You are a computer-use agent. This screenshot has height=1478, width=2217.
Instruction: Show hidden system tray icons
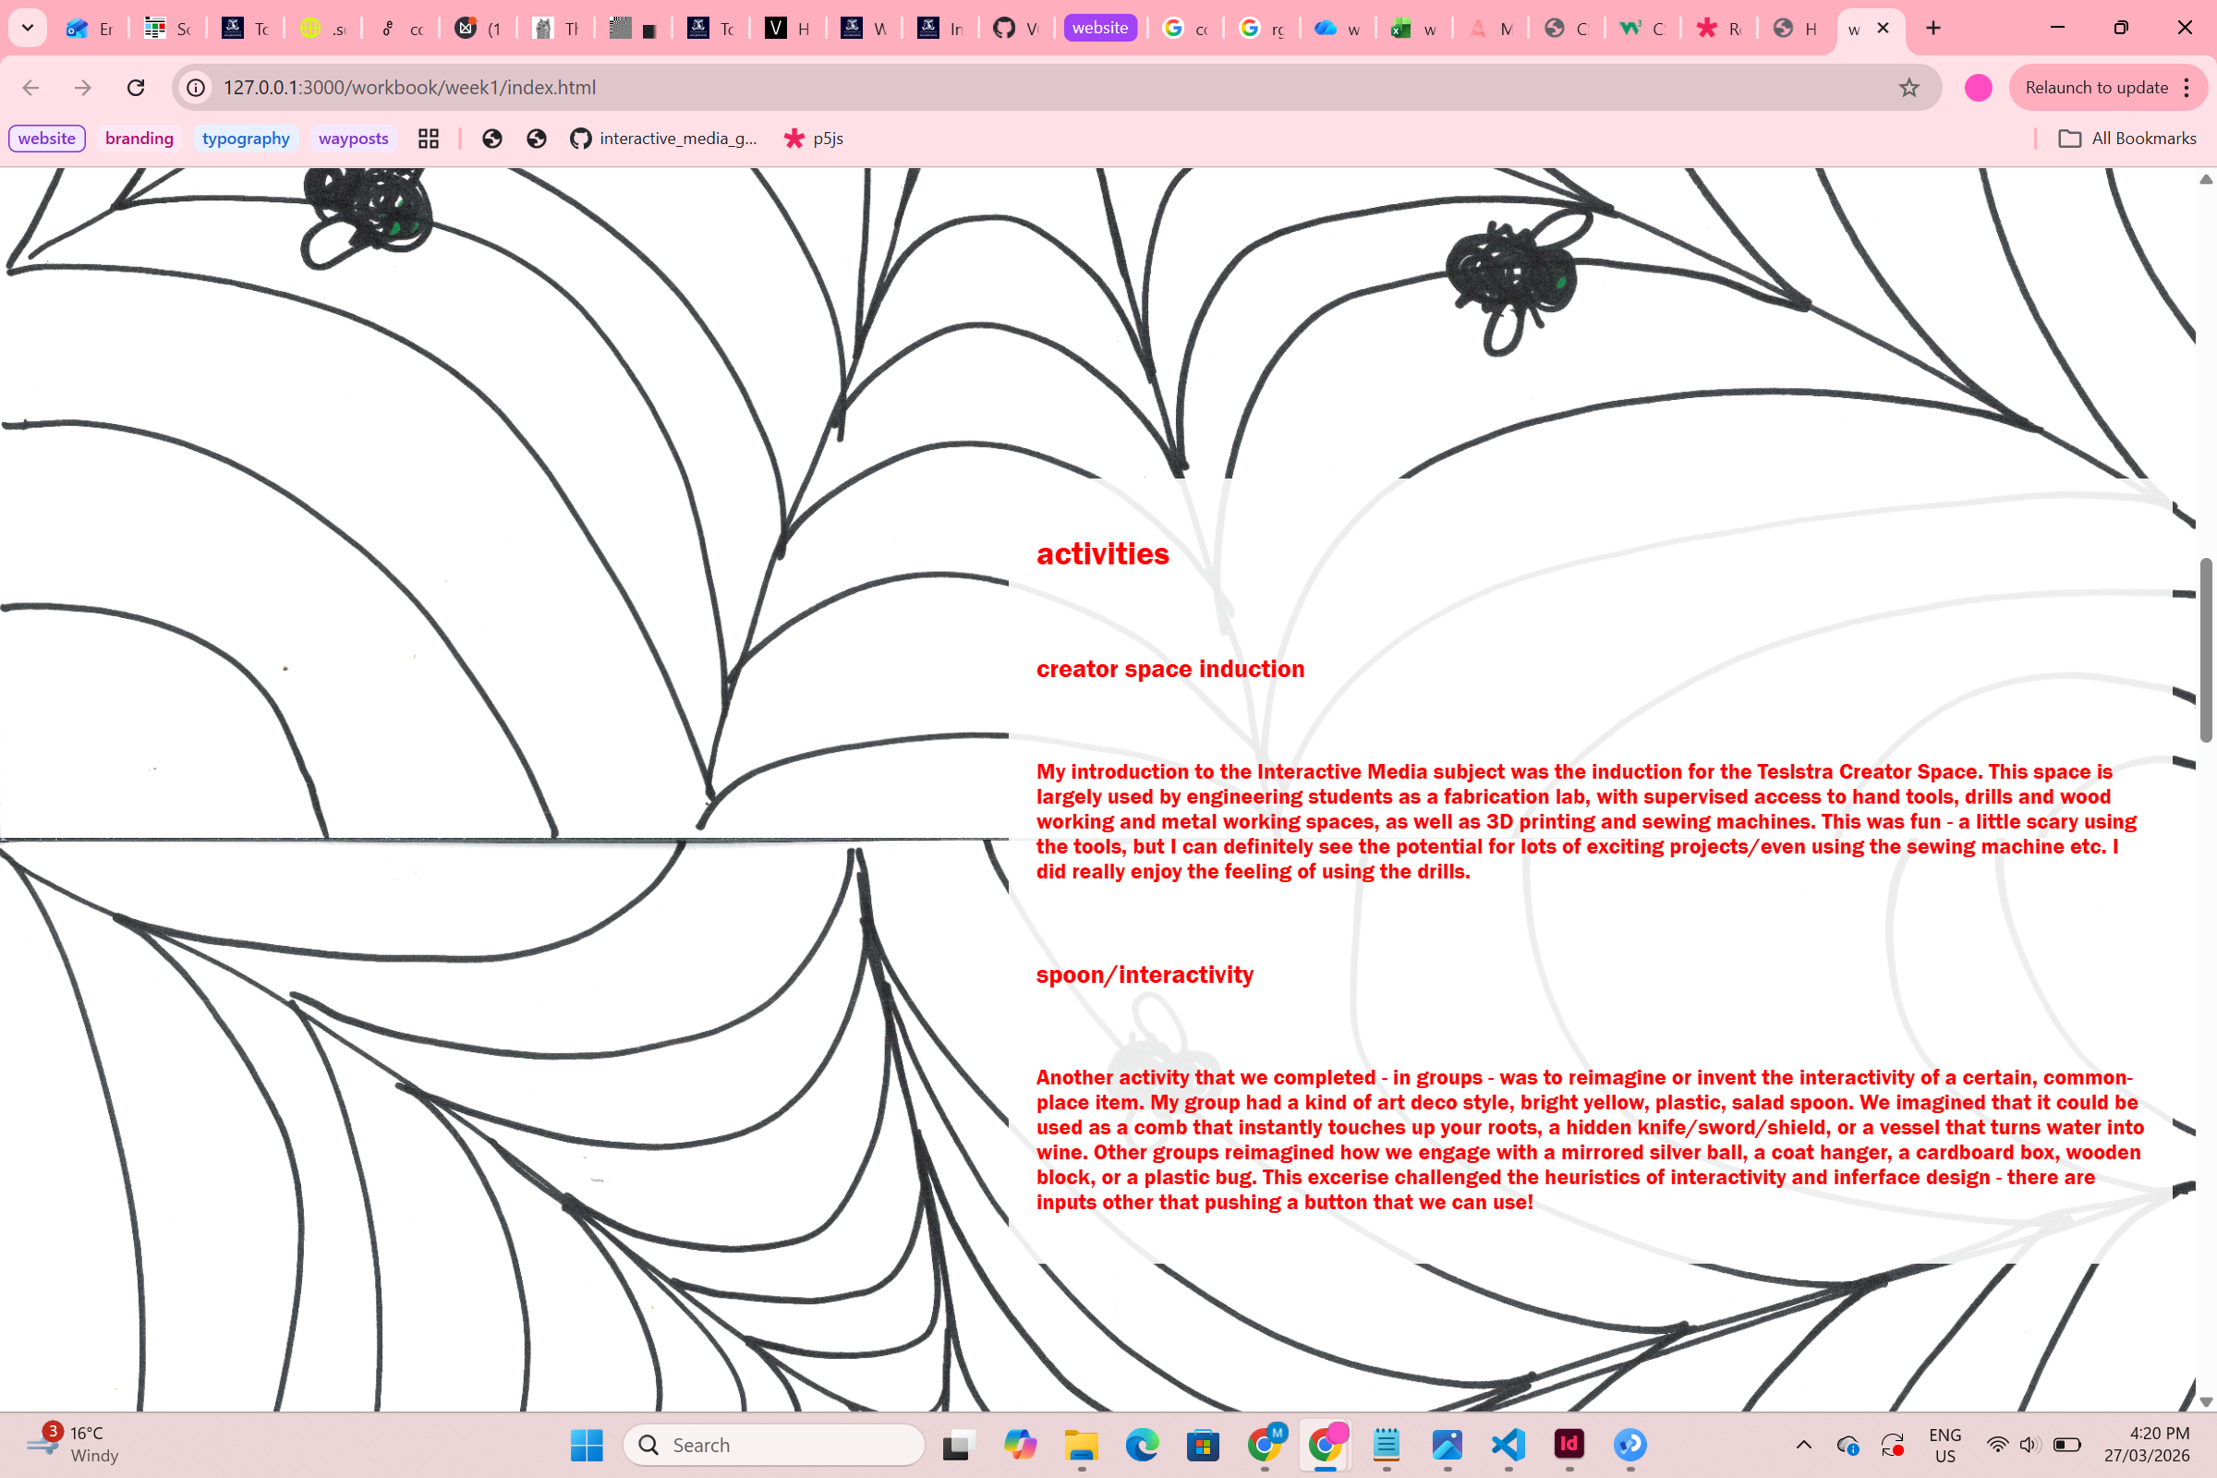pyautogui.click(x=1803, y=1444)
